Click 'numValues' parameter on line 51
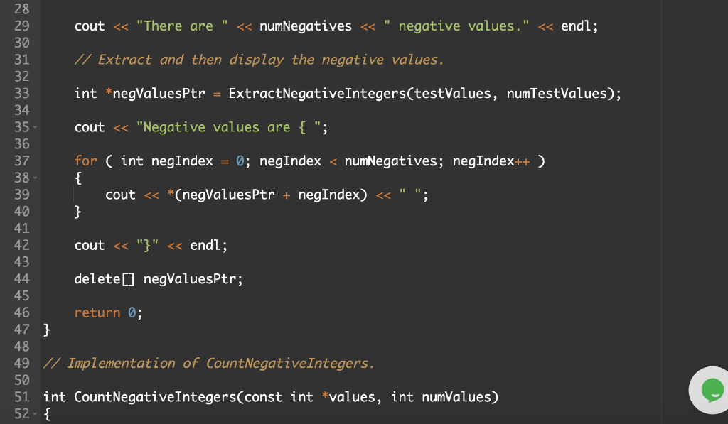 pyautogui.click(x=456, y=397)
